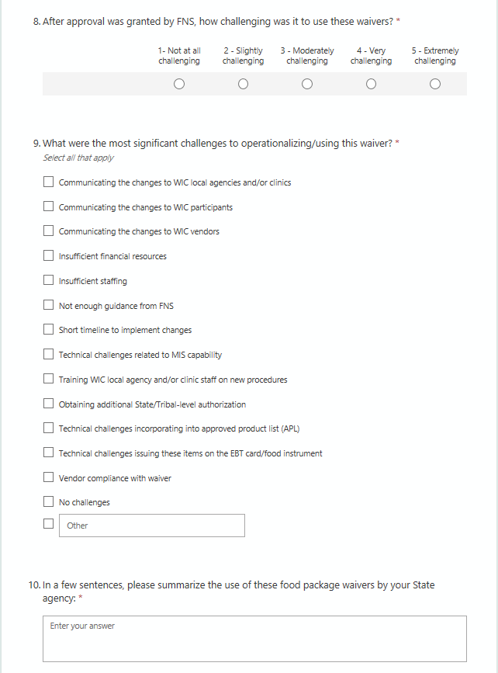Mark '5 - Extremely challenging' rating

tap(435, 84)
